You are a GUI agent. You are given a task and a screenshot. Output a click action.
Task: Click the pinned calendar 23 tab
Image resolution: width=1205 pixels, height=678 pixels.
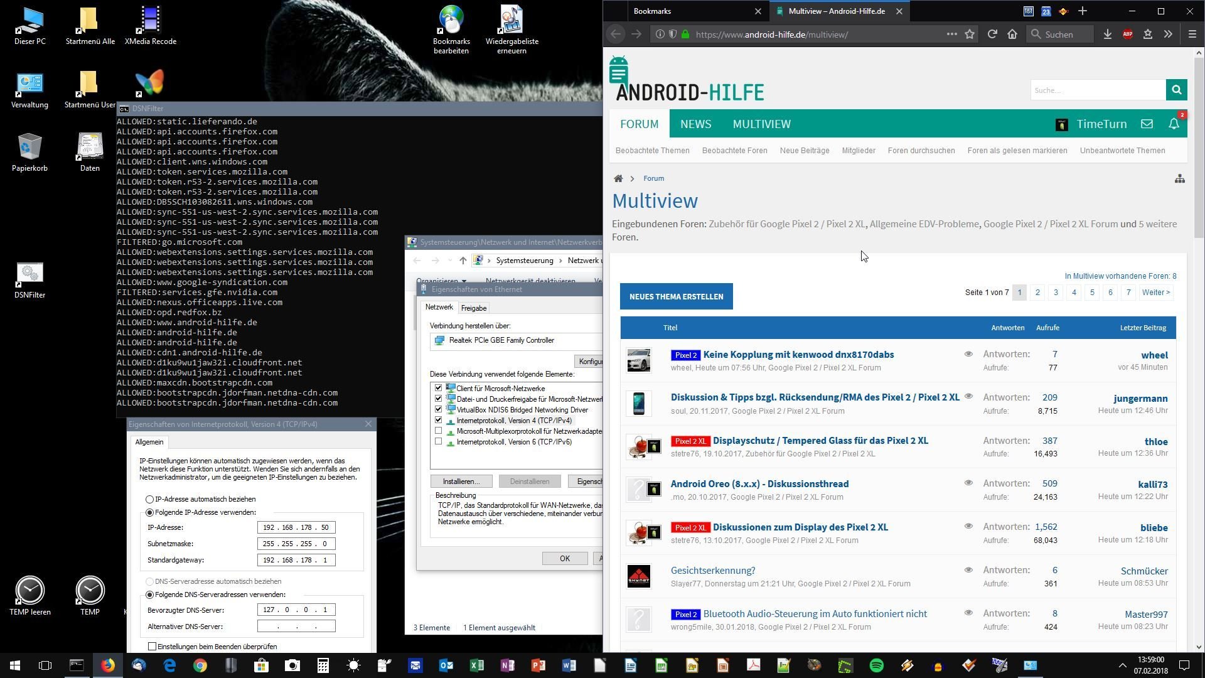click(1046, 11)
